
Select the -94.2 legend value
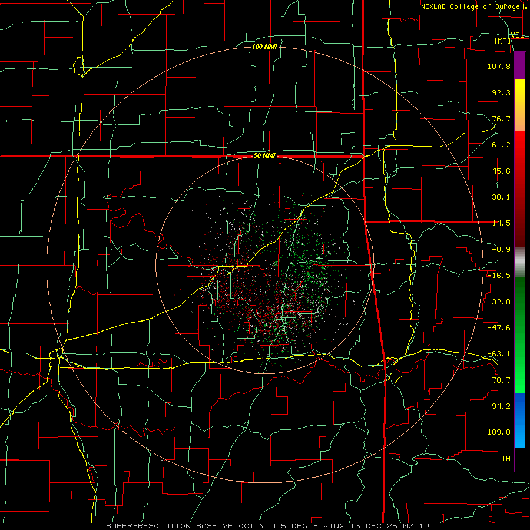pyautogui.click(x=499, y=406)
